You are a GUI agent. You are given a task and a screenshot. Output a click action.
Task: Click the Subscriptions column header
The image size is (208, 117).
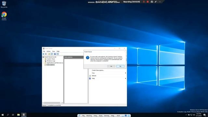click(74, 57)
